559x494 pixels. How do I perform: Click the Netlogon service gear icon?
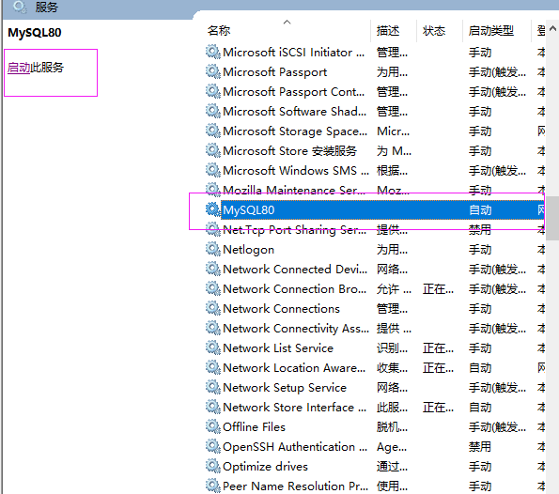[x=213, y=249]
